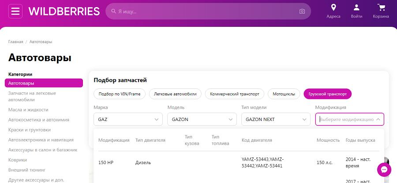Open Масла и жидкости category
This screenshot has height=183, width=397.
[x=28, y=110]
